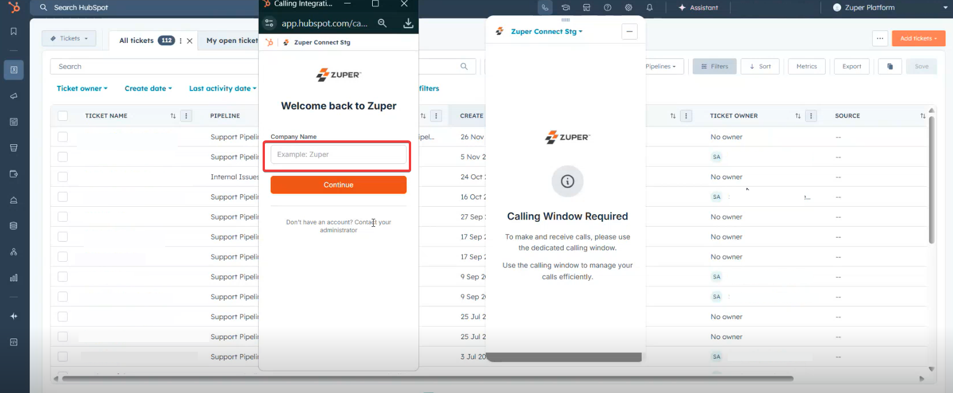953x393 pixels.
Task: Click the install/download icon in popup address bar
Action: 408,23
